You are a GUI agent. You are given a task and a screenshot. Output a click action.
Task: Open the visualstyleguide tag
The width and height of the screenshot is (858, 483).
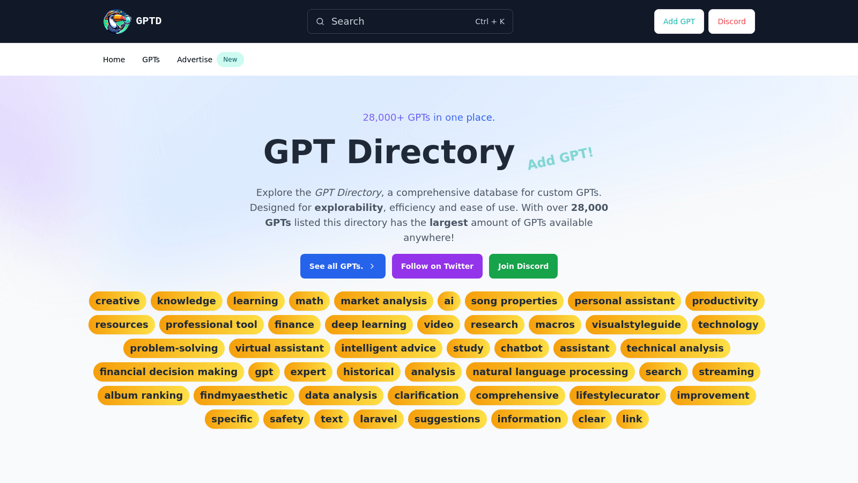637,325
